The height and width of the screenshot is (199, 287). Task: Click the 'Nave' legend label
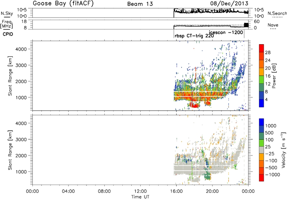tap(273, 25)
